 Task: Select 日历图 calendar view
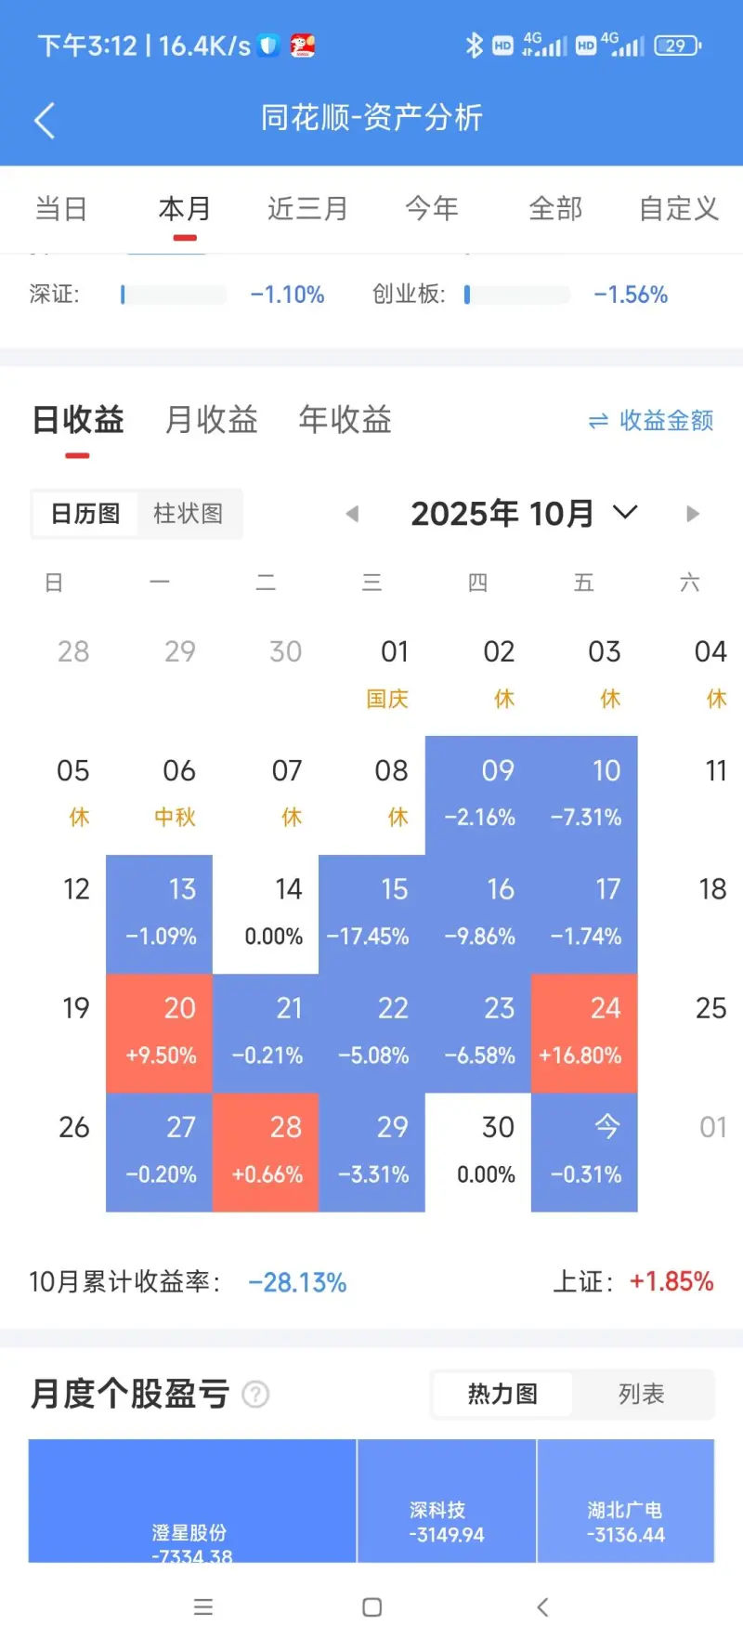[x=85, y=514]
